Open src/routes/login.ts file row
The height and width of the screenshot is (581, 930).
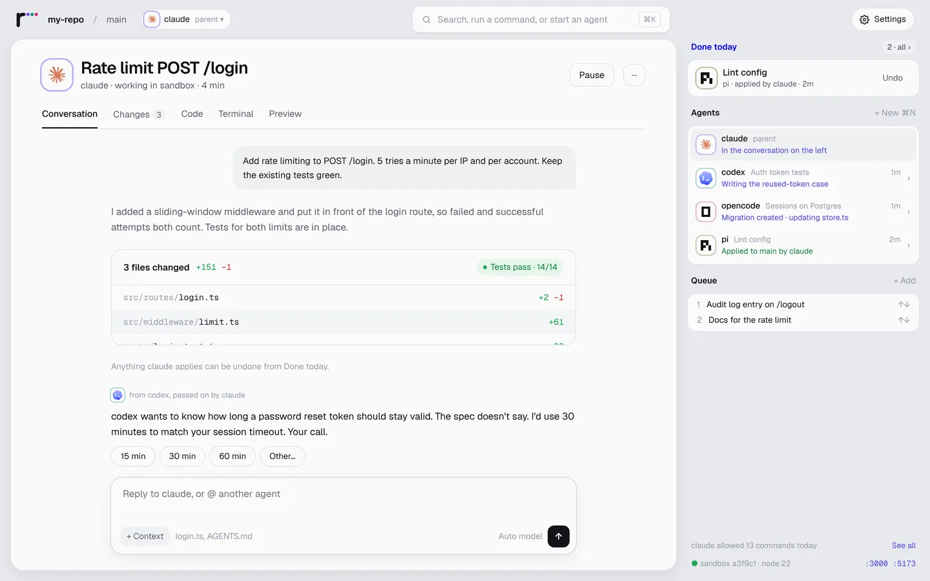(344, 298)
